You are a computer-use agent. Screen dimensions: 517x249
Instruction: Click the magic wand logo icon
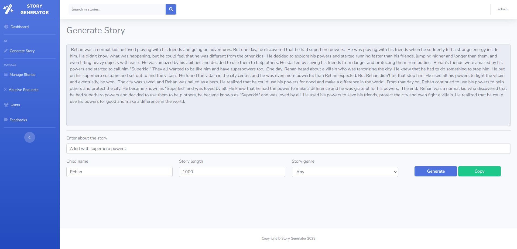8,9
